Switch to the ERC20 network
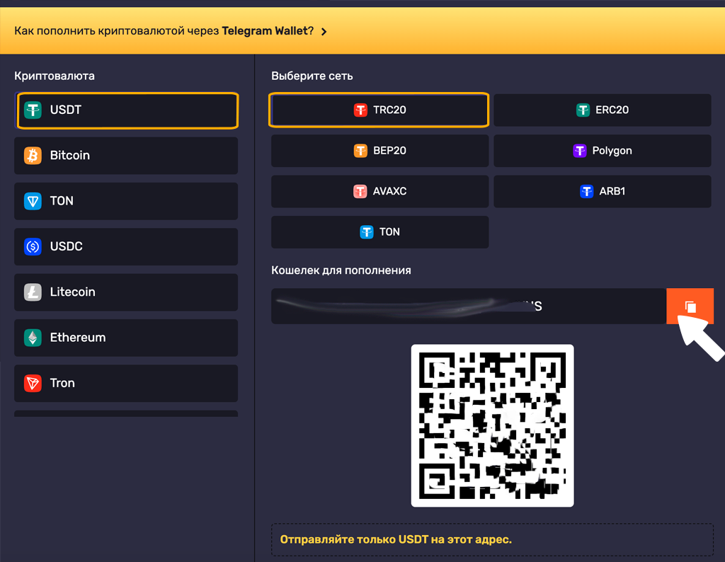The image size is (725, 562). click(603, 110)
